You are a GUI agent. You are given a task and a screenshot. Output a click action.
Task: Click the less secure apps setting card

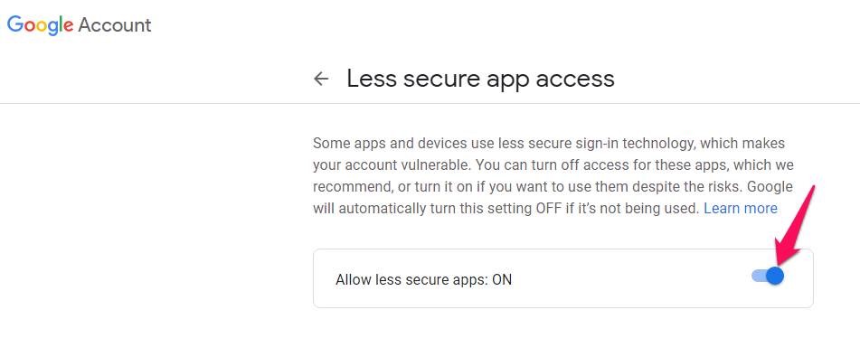pos(562,278)
